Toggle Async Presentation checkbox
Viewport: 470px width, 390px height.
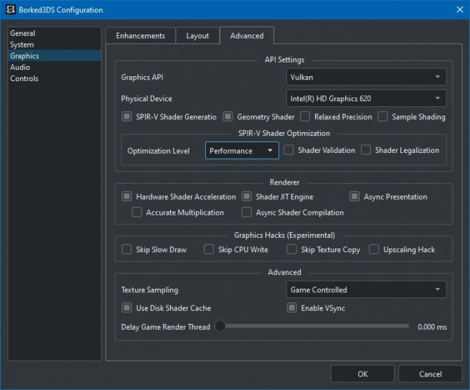[354, 197]
